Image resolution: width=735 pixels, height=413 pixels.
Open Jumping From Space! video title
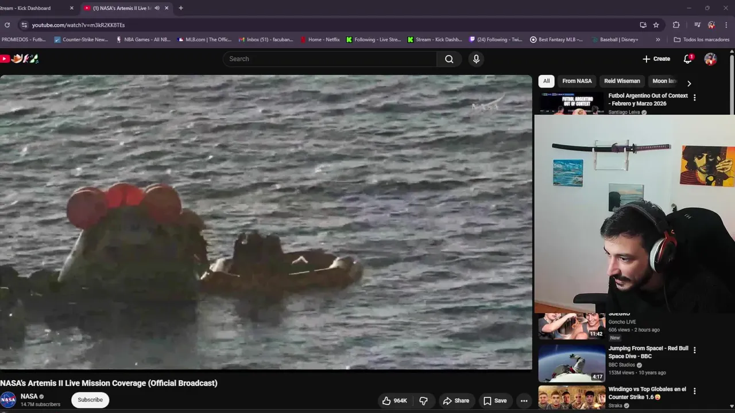point(648,352)
